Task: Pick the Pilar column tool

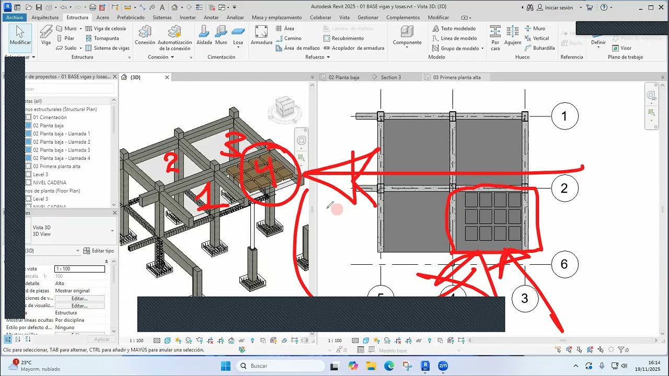Action: tap(65, 38)
